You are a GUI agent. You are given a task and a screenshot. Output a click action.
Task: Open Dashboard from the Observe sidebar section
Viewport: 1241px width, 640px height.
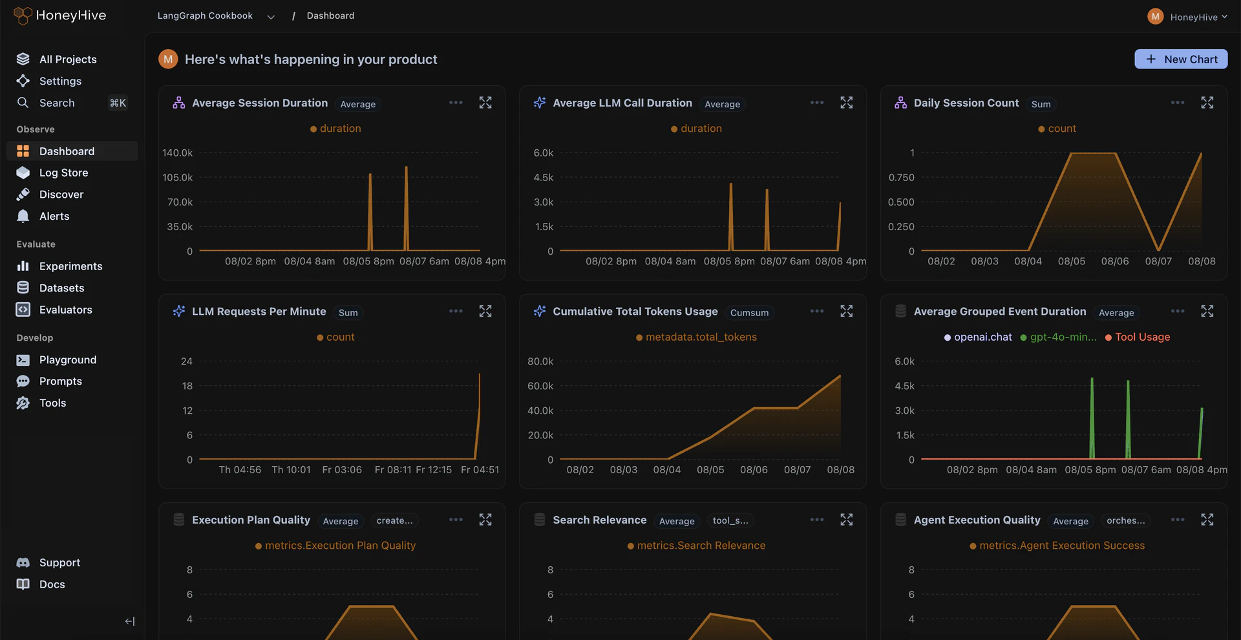[67, 151]
